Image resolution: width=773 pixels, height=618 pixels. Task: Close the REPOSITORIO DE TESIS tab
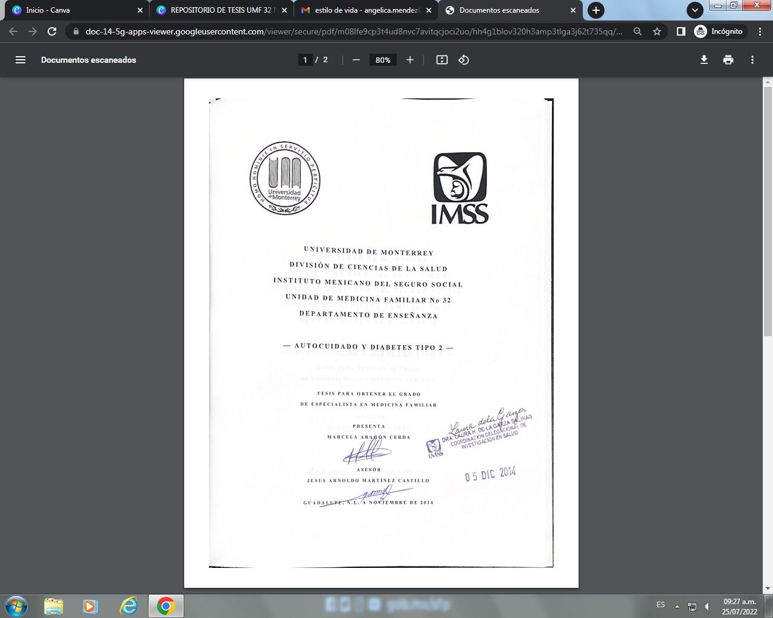click(x=284, y=10)
